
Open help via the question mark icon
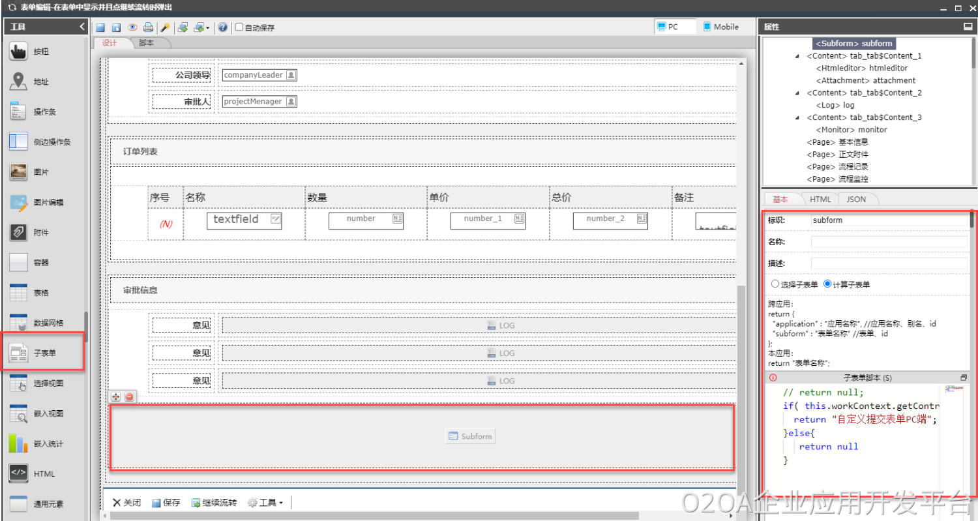223,27
